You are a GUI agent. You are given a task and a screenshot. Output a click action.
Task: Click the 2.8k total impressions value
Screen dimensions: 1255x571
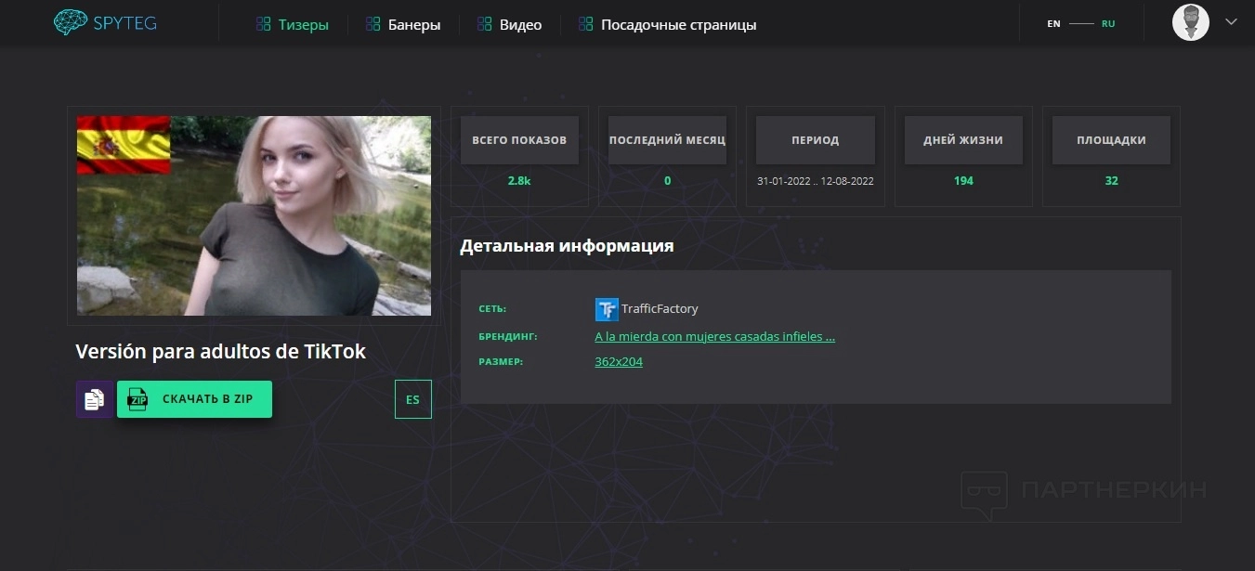[519, 181]
